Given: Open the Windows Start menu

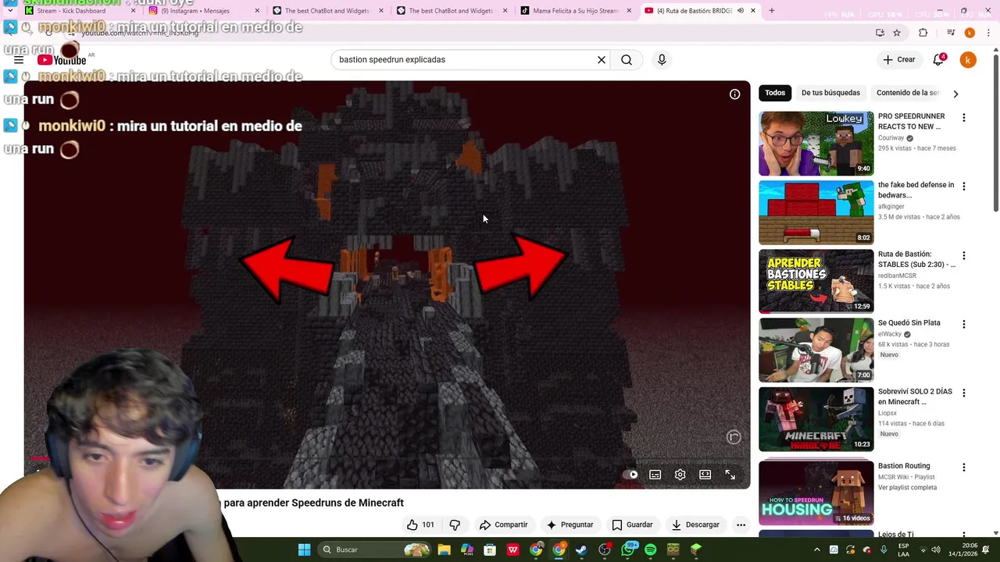Looking at the screenshot, I should (304, 550).
